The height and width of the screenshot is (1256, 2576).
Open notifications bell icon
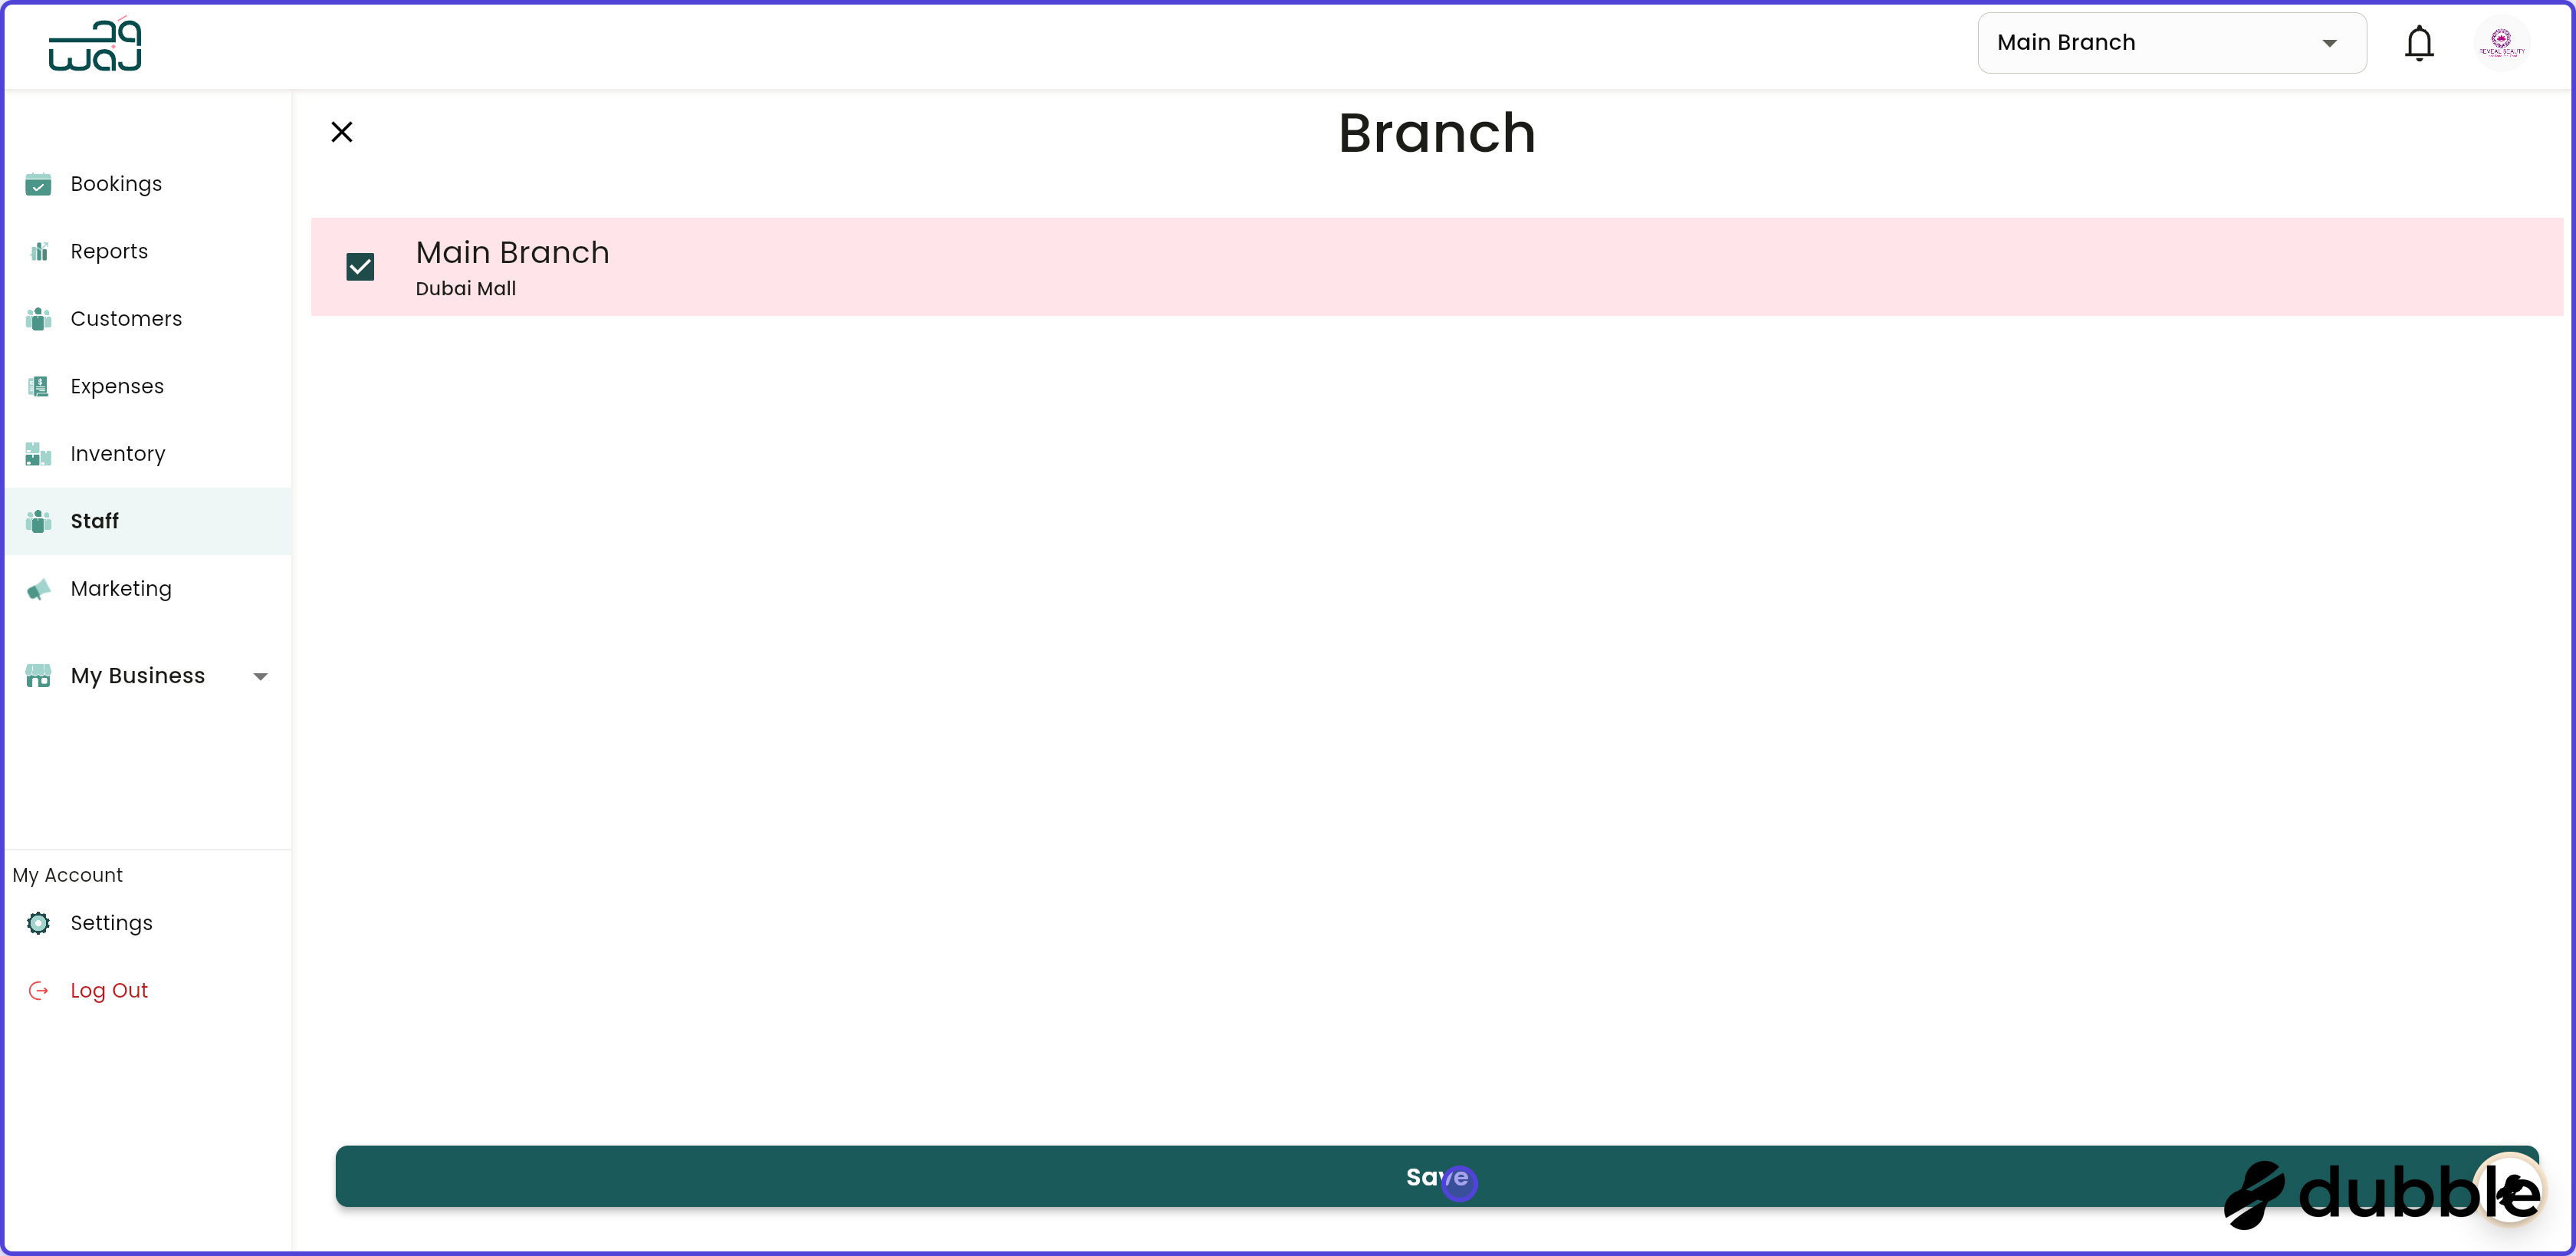pyautogui.click(x=2418, y=43)
